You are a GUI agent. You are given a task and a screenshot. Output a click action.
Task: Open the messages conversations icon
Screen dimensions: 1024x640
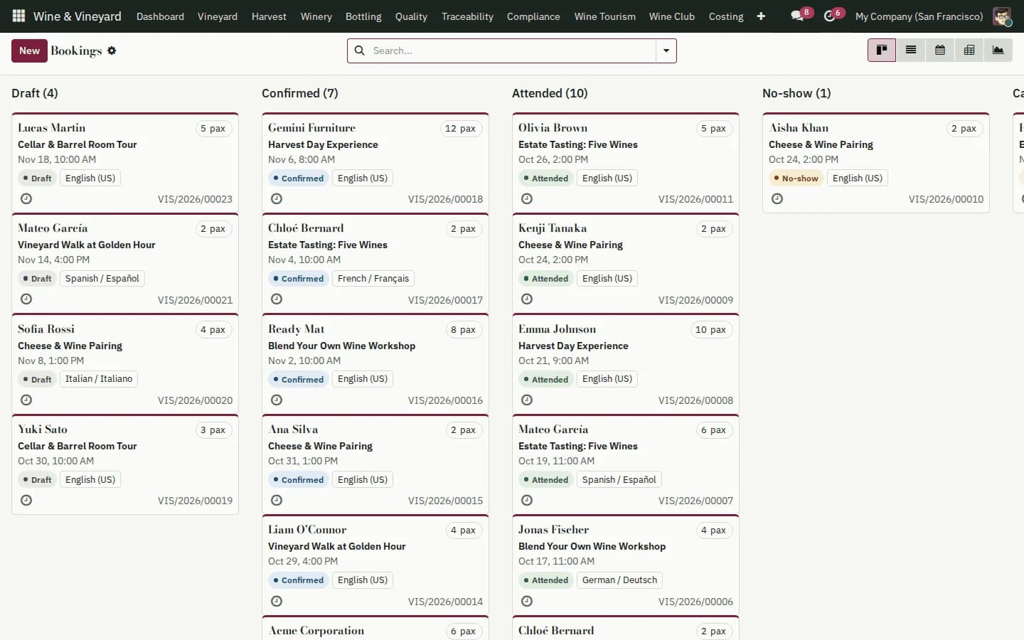(797, 16)
